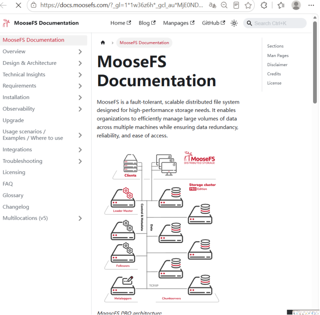Open the favorites list icon

coord(281,5)
